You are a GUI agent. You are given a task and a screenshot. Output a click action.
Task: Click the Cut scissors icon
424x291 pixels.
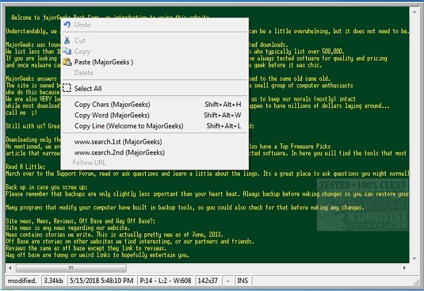click(x=67, y=40)
